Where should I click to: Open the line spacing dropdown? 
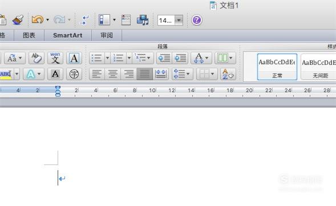[x=183, y=74]
